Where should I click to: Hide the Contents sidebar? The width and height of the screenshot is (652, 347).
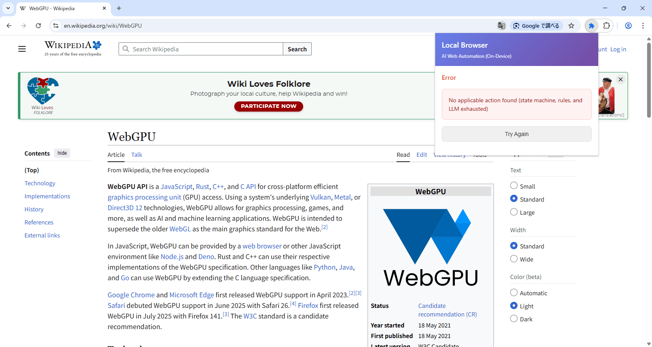click(62, 153)
